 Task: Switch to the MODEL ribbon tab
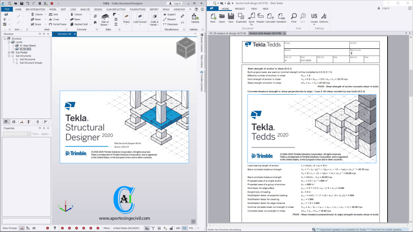(x=53, y=9)
